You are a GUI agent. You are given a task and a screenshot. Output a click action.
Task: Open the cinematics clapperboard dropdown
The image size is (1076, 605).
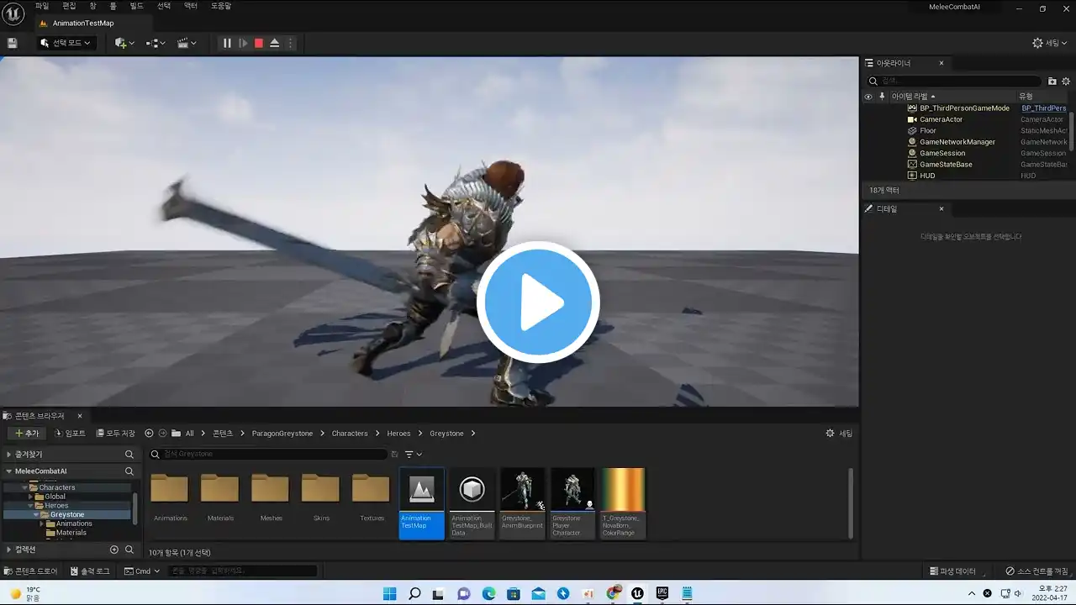tap(187, 43)
